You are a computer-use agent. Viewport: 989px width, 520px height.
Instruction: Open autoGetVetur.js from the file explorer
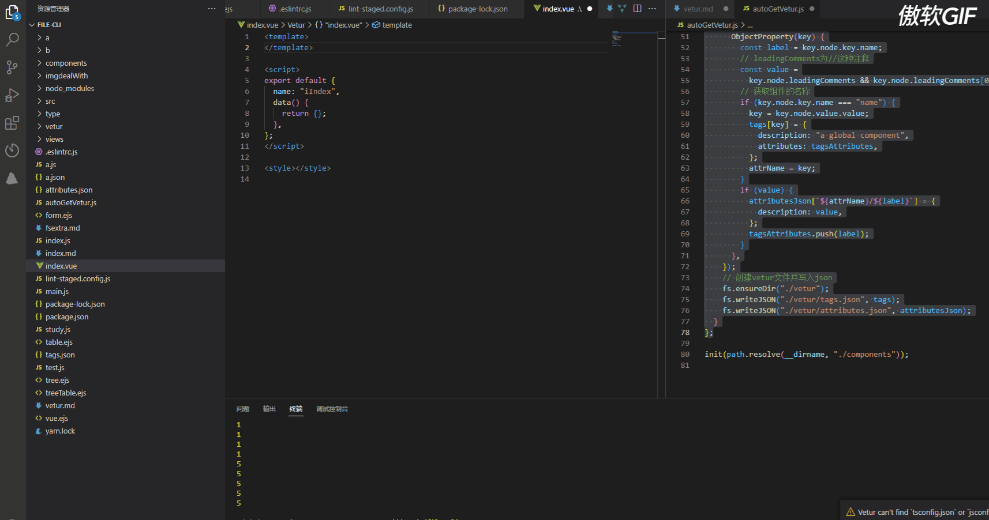click(x=70, y=203)
